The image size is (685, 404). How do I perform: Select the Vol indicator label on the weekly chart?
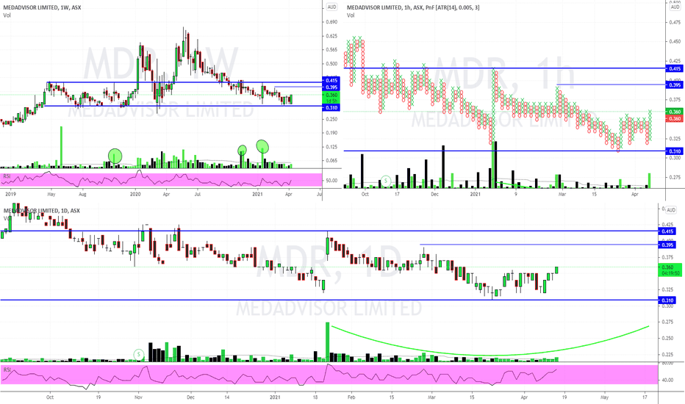[x=7, y=15]
